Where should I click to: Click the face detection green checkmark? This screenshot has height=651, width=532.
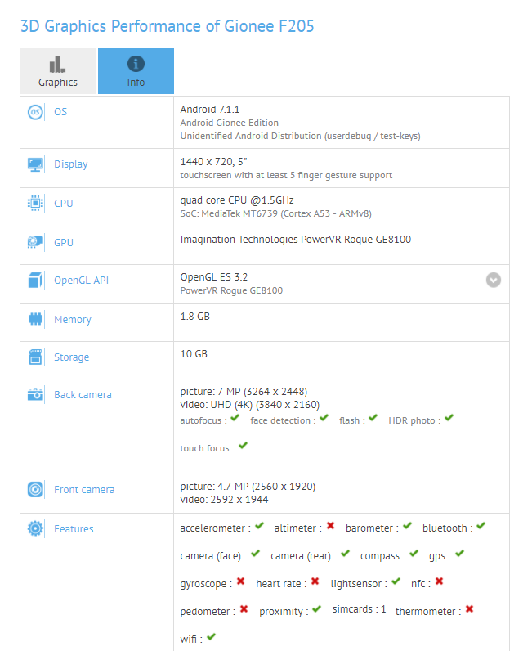click(x=324, y=418)
